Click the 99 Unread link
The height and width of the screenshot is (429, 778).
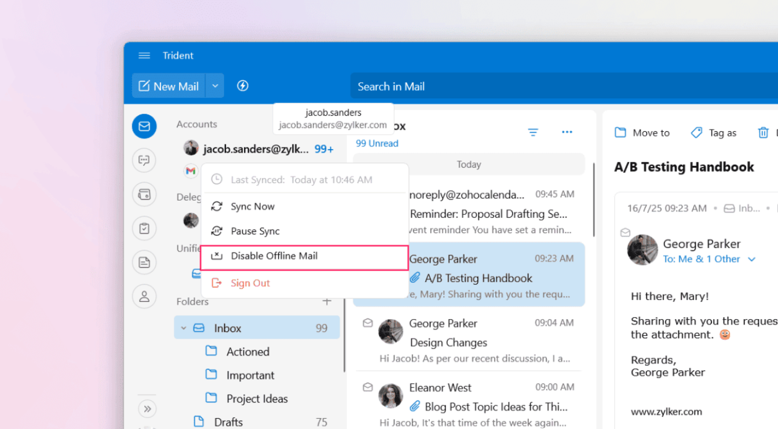coord(377,143)
